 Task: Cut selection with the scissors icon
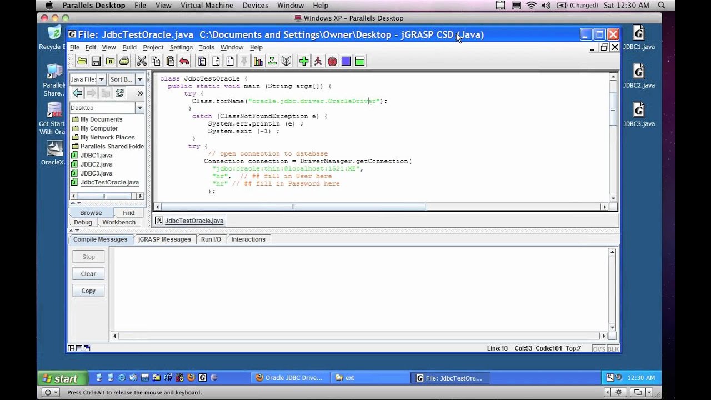pyautogui.click(x=142, y=61)
